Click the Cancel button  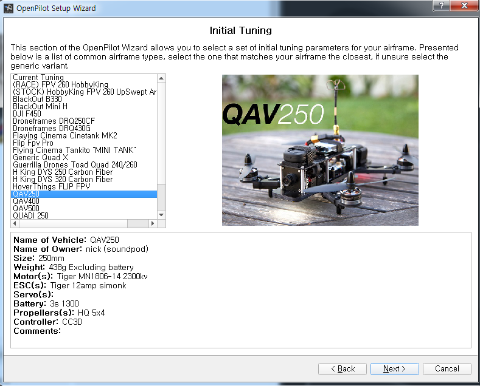tap(447, 368)
